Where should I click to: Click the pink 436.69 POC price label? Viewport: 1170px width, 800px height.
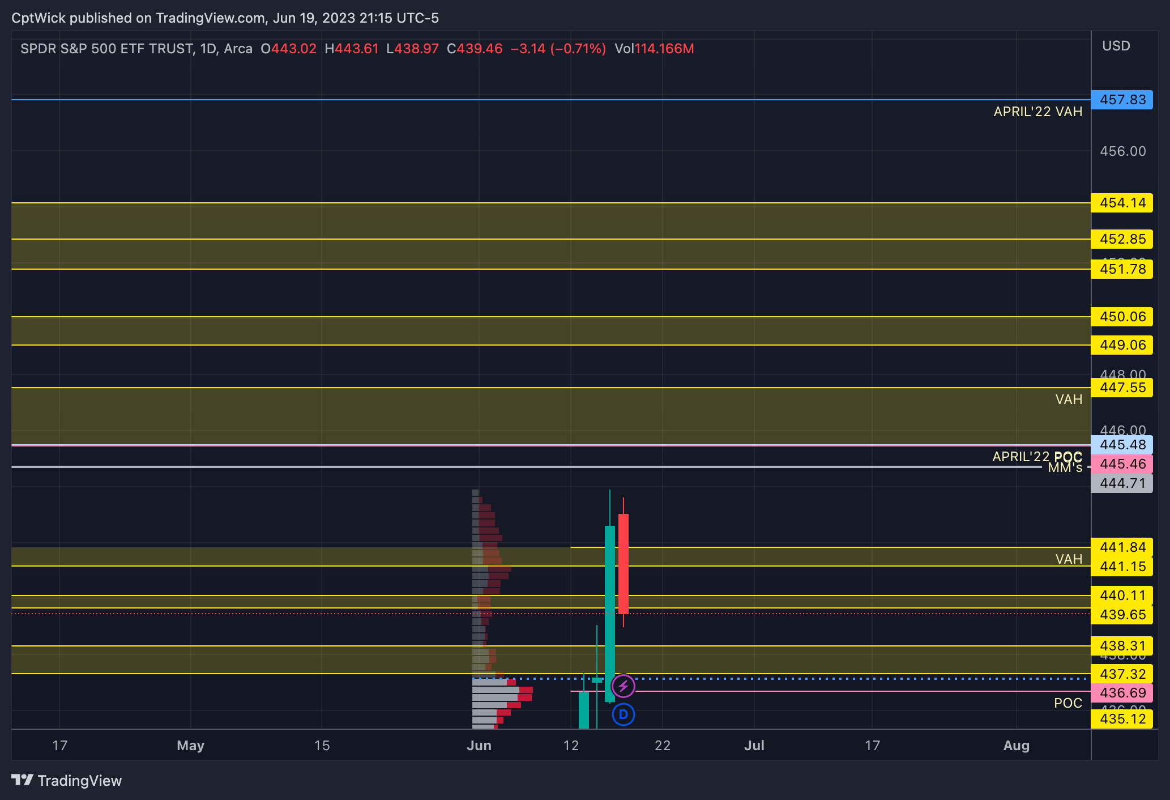[1122, 692]
